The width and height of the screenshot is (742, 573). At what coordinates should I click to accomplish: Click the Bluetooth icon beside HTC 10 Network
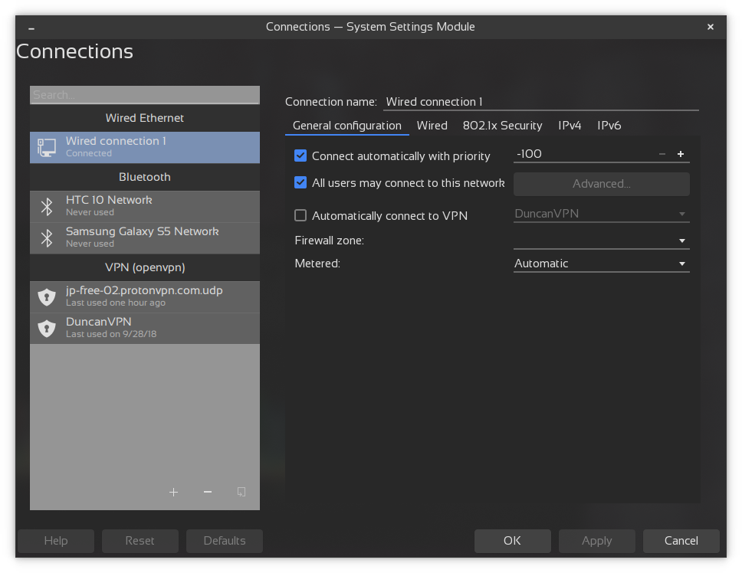tap(47, 205)
